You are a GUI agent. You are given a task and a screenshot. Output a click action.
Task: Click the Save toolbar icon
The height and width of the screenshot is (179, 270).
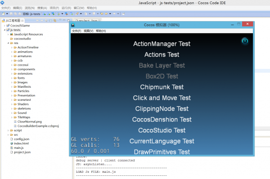coord(11,14)
